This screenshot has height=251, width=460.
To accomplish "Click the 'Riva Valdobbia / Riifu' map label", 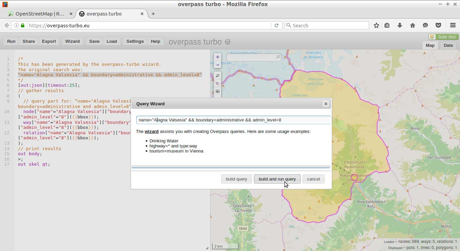I will [371, 204].
